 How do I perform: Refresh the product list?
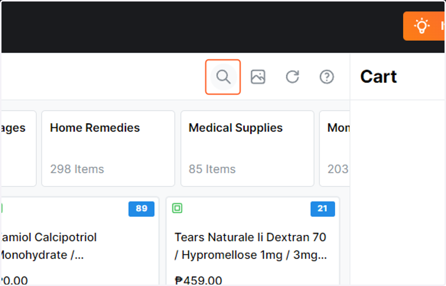[293, 77]
